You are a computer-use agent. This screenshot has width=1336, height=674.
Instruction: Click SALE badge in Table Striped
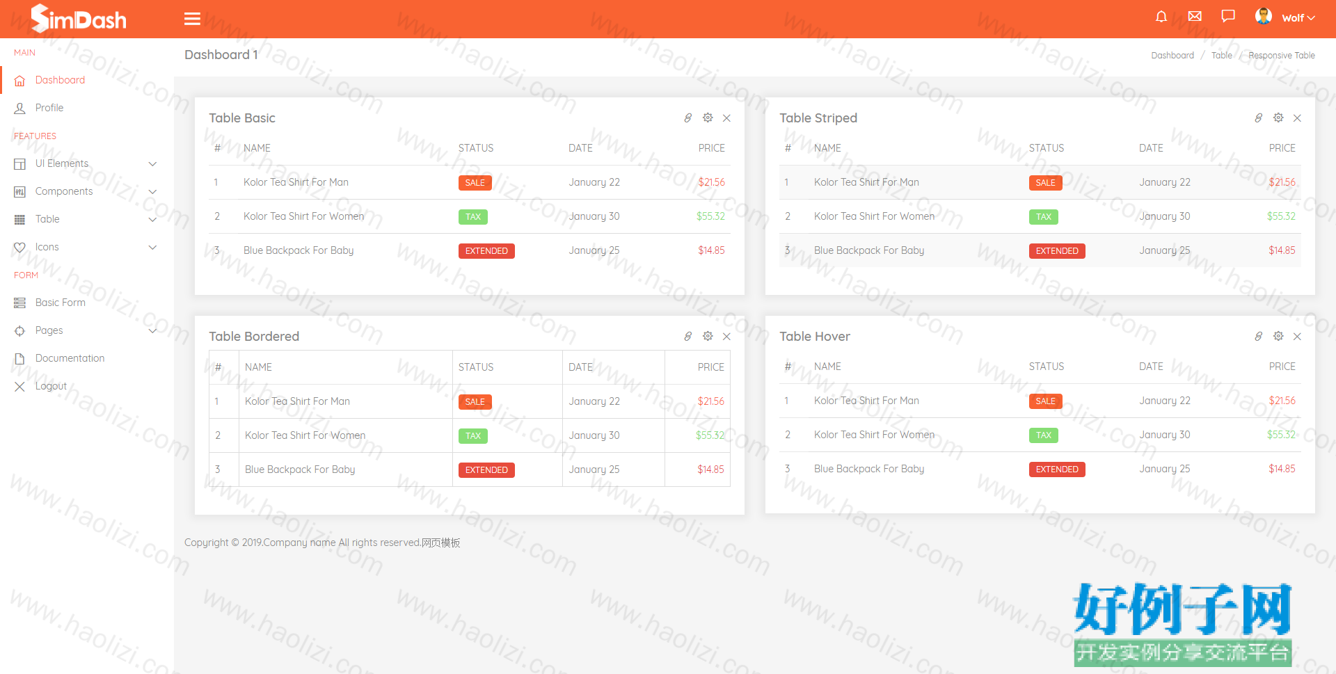pos(1046,183)
